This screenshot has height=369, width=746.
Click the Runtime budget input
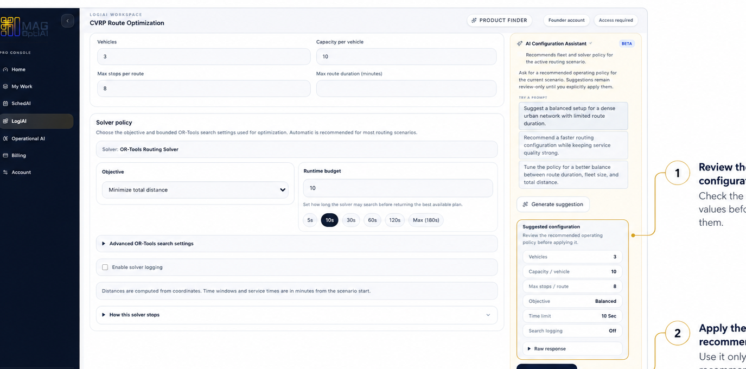point(398,188)
